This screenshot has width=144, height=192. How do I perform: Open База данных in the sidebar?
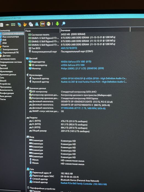tap(6, 96)
